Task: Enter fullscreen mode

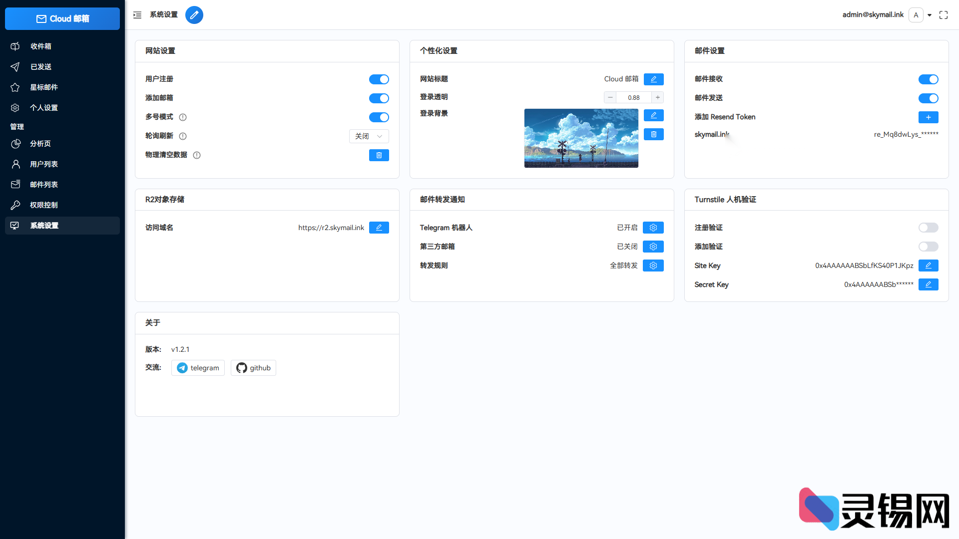Action: pos(944,15)
